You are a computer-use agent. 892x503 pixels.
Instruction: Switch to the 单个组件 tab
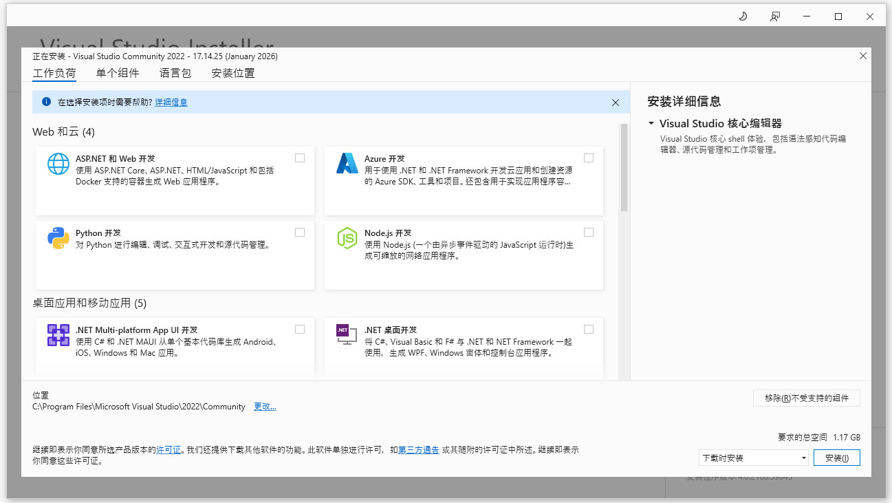117,73
